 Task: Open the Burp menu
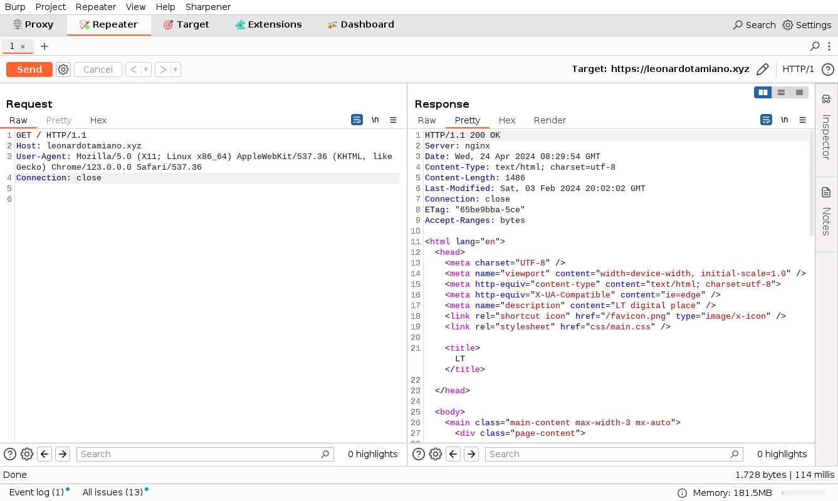tap(16, 7)
